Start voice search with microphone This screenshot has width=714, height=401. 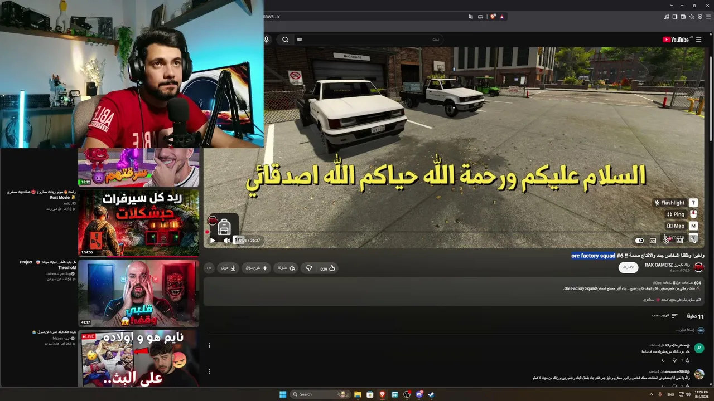pos(267,40)
